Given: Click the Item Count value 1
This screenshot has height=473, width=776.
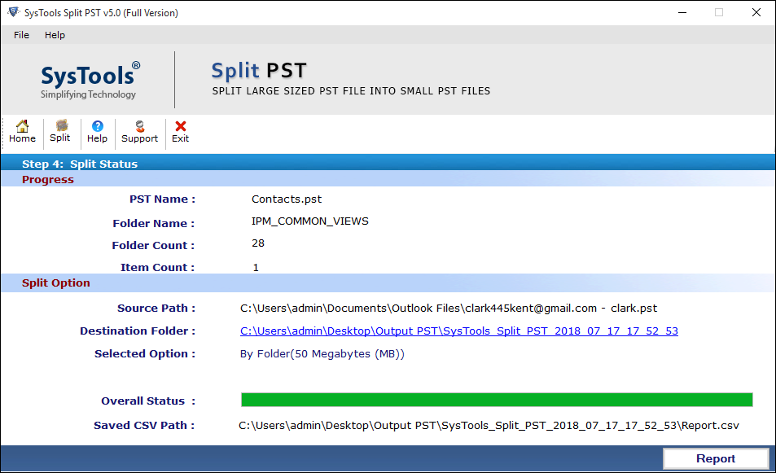Looking at the screenshot, I should point(256,268).
